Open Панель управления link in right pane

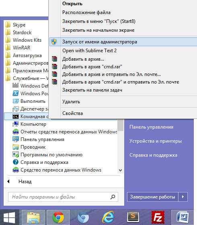coord(151,127)
